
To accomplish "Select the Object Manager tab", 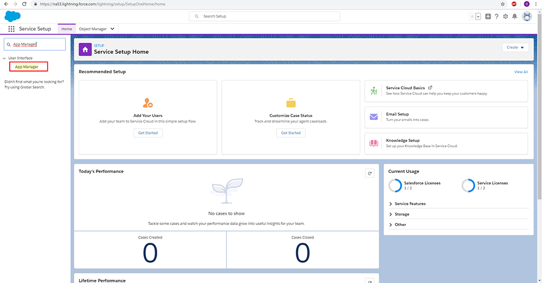I will coord(93,29).
